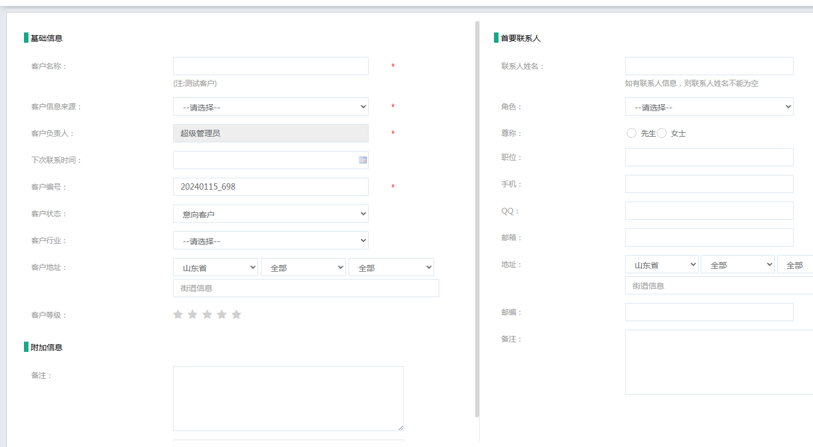
Task: Rate 客户等级 with the second star
Action: tap(193, 314)
